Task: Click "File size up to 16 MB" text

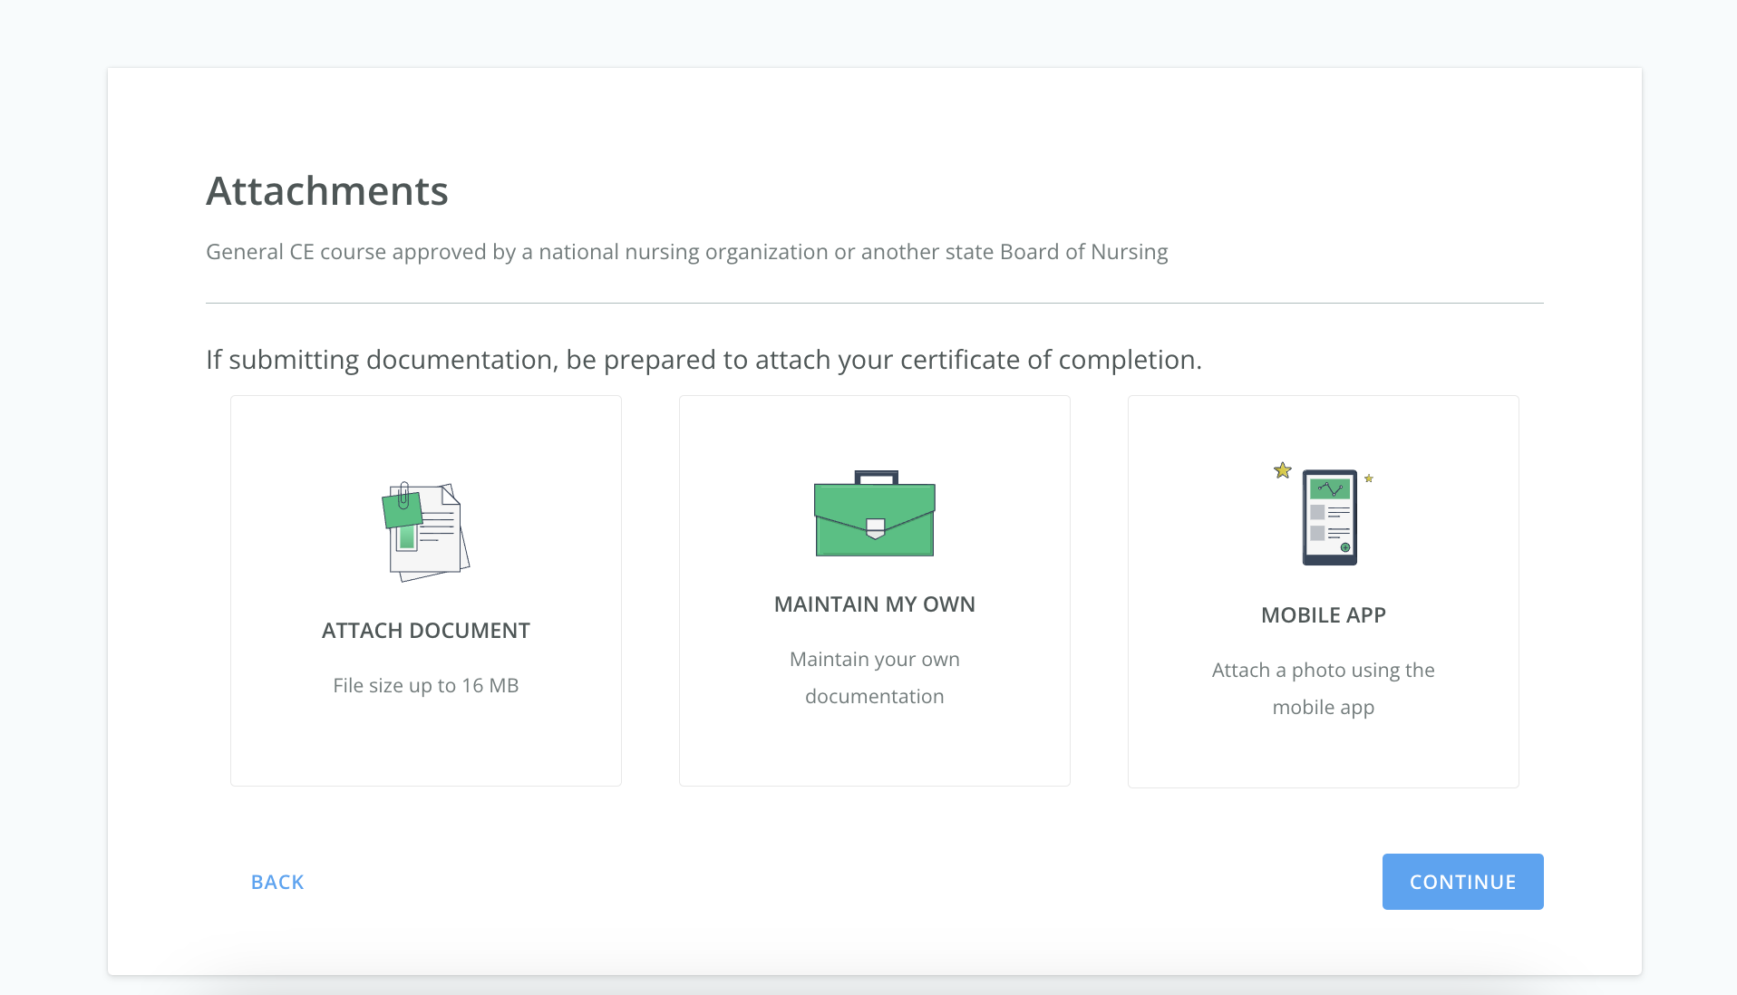Action: click(x=425, y=685)
